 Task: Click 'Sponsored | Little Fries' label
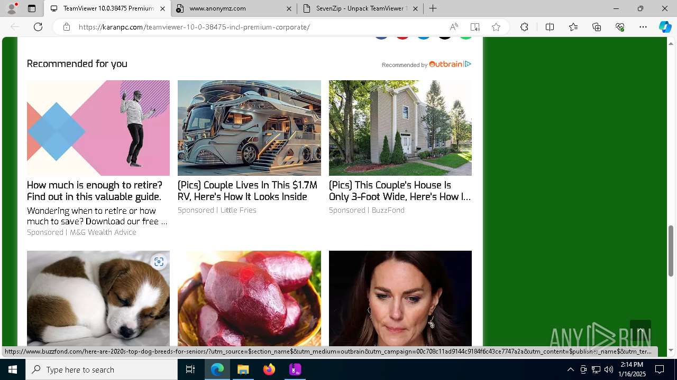[x=217, y=210]
